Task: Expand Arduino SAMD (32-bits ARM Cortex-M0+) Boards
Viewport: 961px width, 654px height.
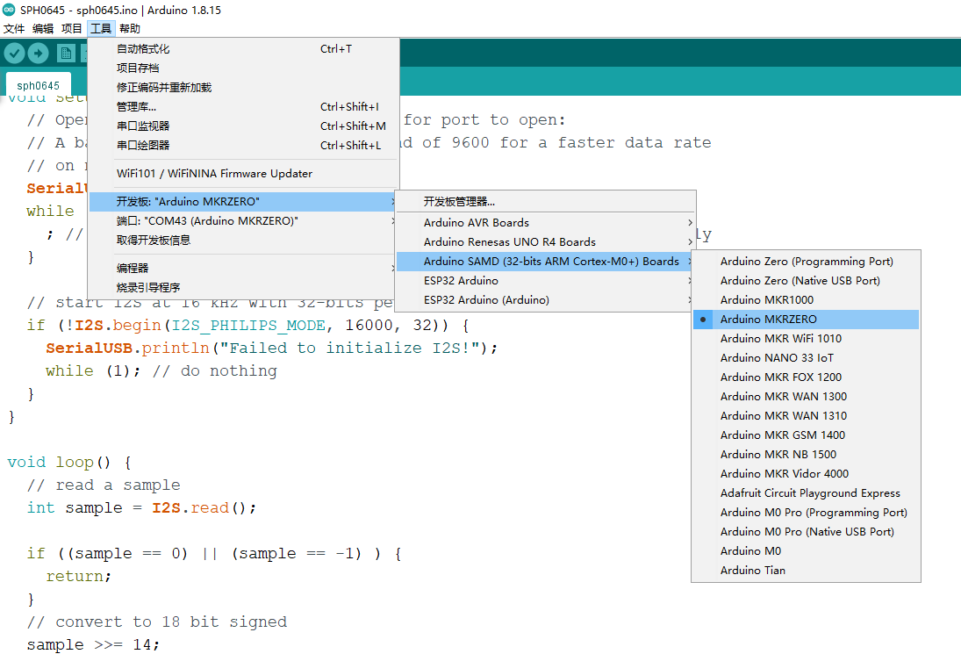Action: point(546,261)
